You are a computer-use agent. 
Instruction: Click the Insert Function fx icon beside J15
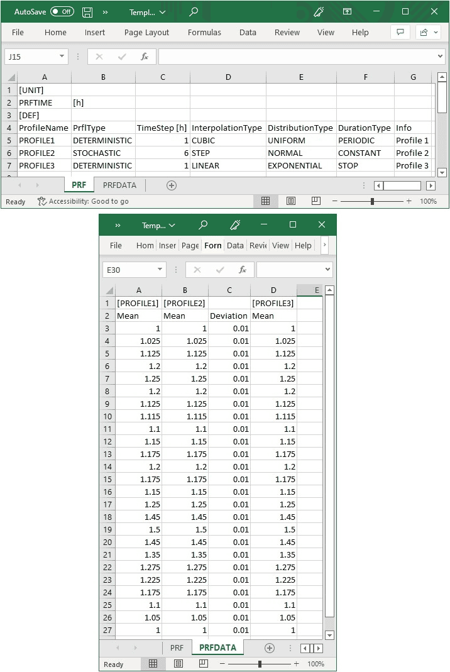click(144, 57)
